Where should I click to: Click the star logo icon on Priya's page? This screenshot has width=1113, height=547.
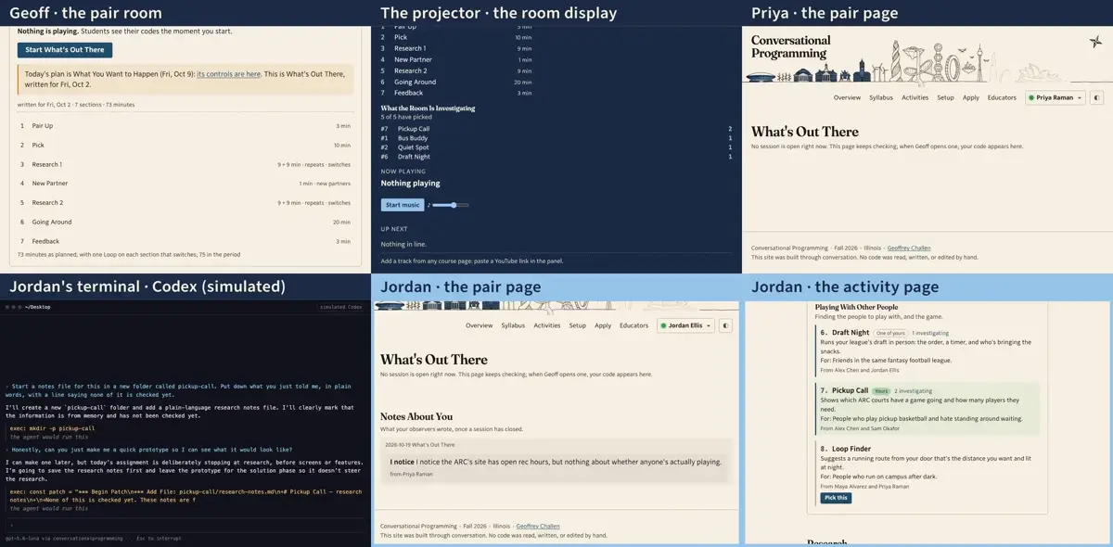[x=1096, y=42]
